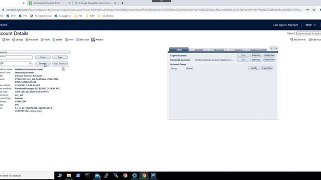The width and height of the screenshot is (321, 180).
Task: Switch to the Versions tab
Action: coord(238,50)
